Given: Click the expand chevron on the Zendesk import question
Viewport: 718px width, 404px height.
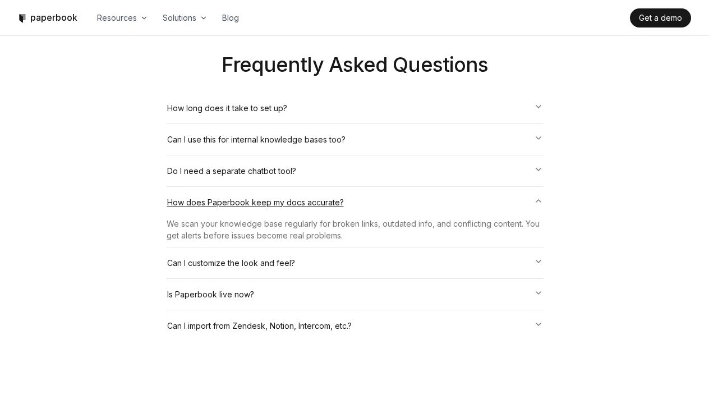Looking at the screenshot, I should 538,324.
